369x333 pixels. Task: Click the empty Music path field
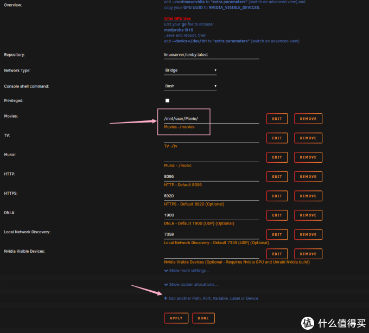211,157
